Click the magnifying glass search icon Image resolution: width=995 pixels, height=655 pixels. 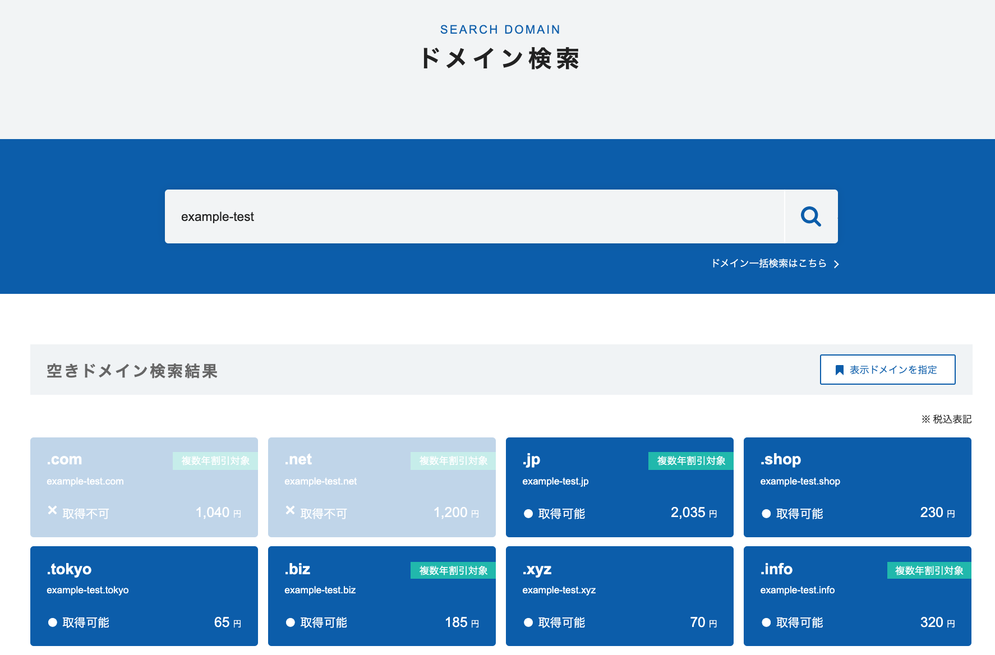[x=810, y=216]
